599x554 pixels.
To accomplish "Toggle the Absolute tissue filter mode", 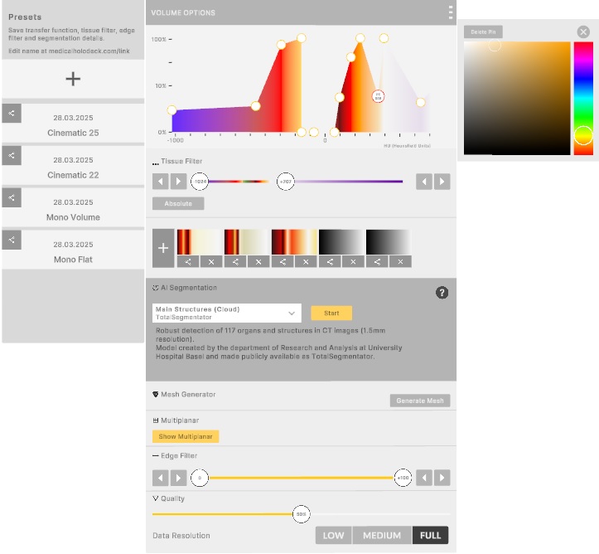I will [x=178, y=203].
